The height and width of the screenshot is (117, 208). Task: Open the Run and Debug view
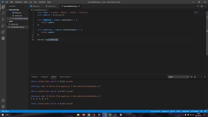[3, 26]
